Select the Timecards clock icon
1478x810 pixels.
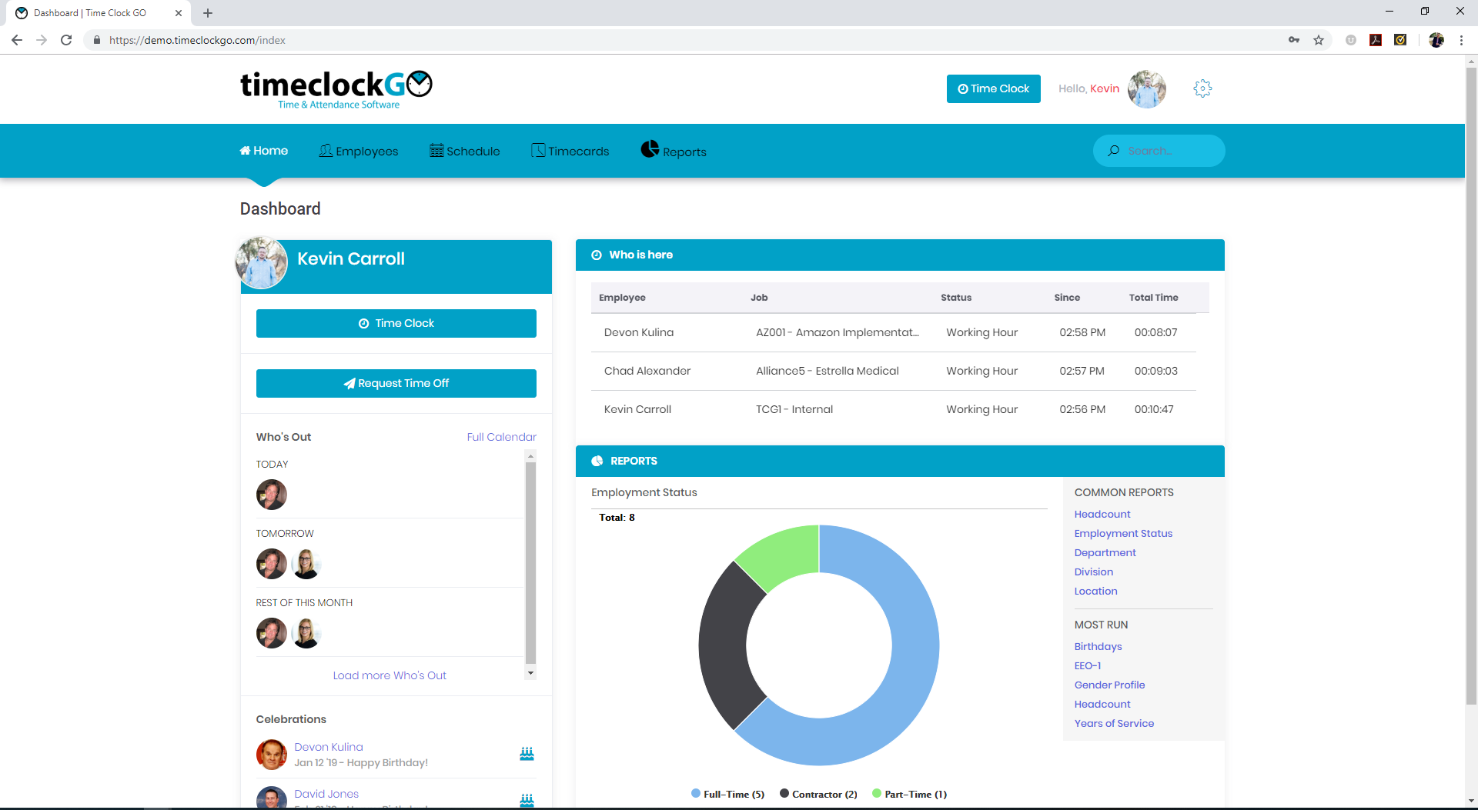[537, 150]
